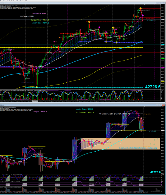This screenshot has width=166, height=195.
Task: Select the upper chart's London Open 43143.3 label
Action: pyautogui.click(x=40, y=20)
